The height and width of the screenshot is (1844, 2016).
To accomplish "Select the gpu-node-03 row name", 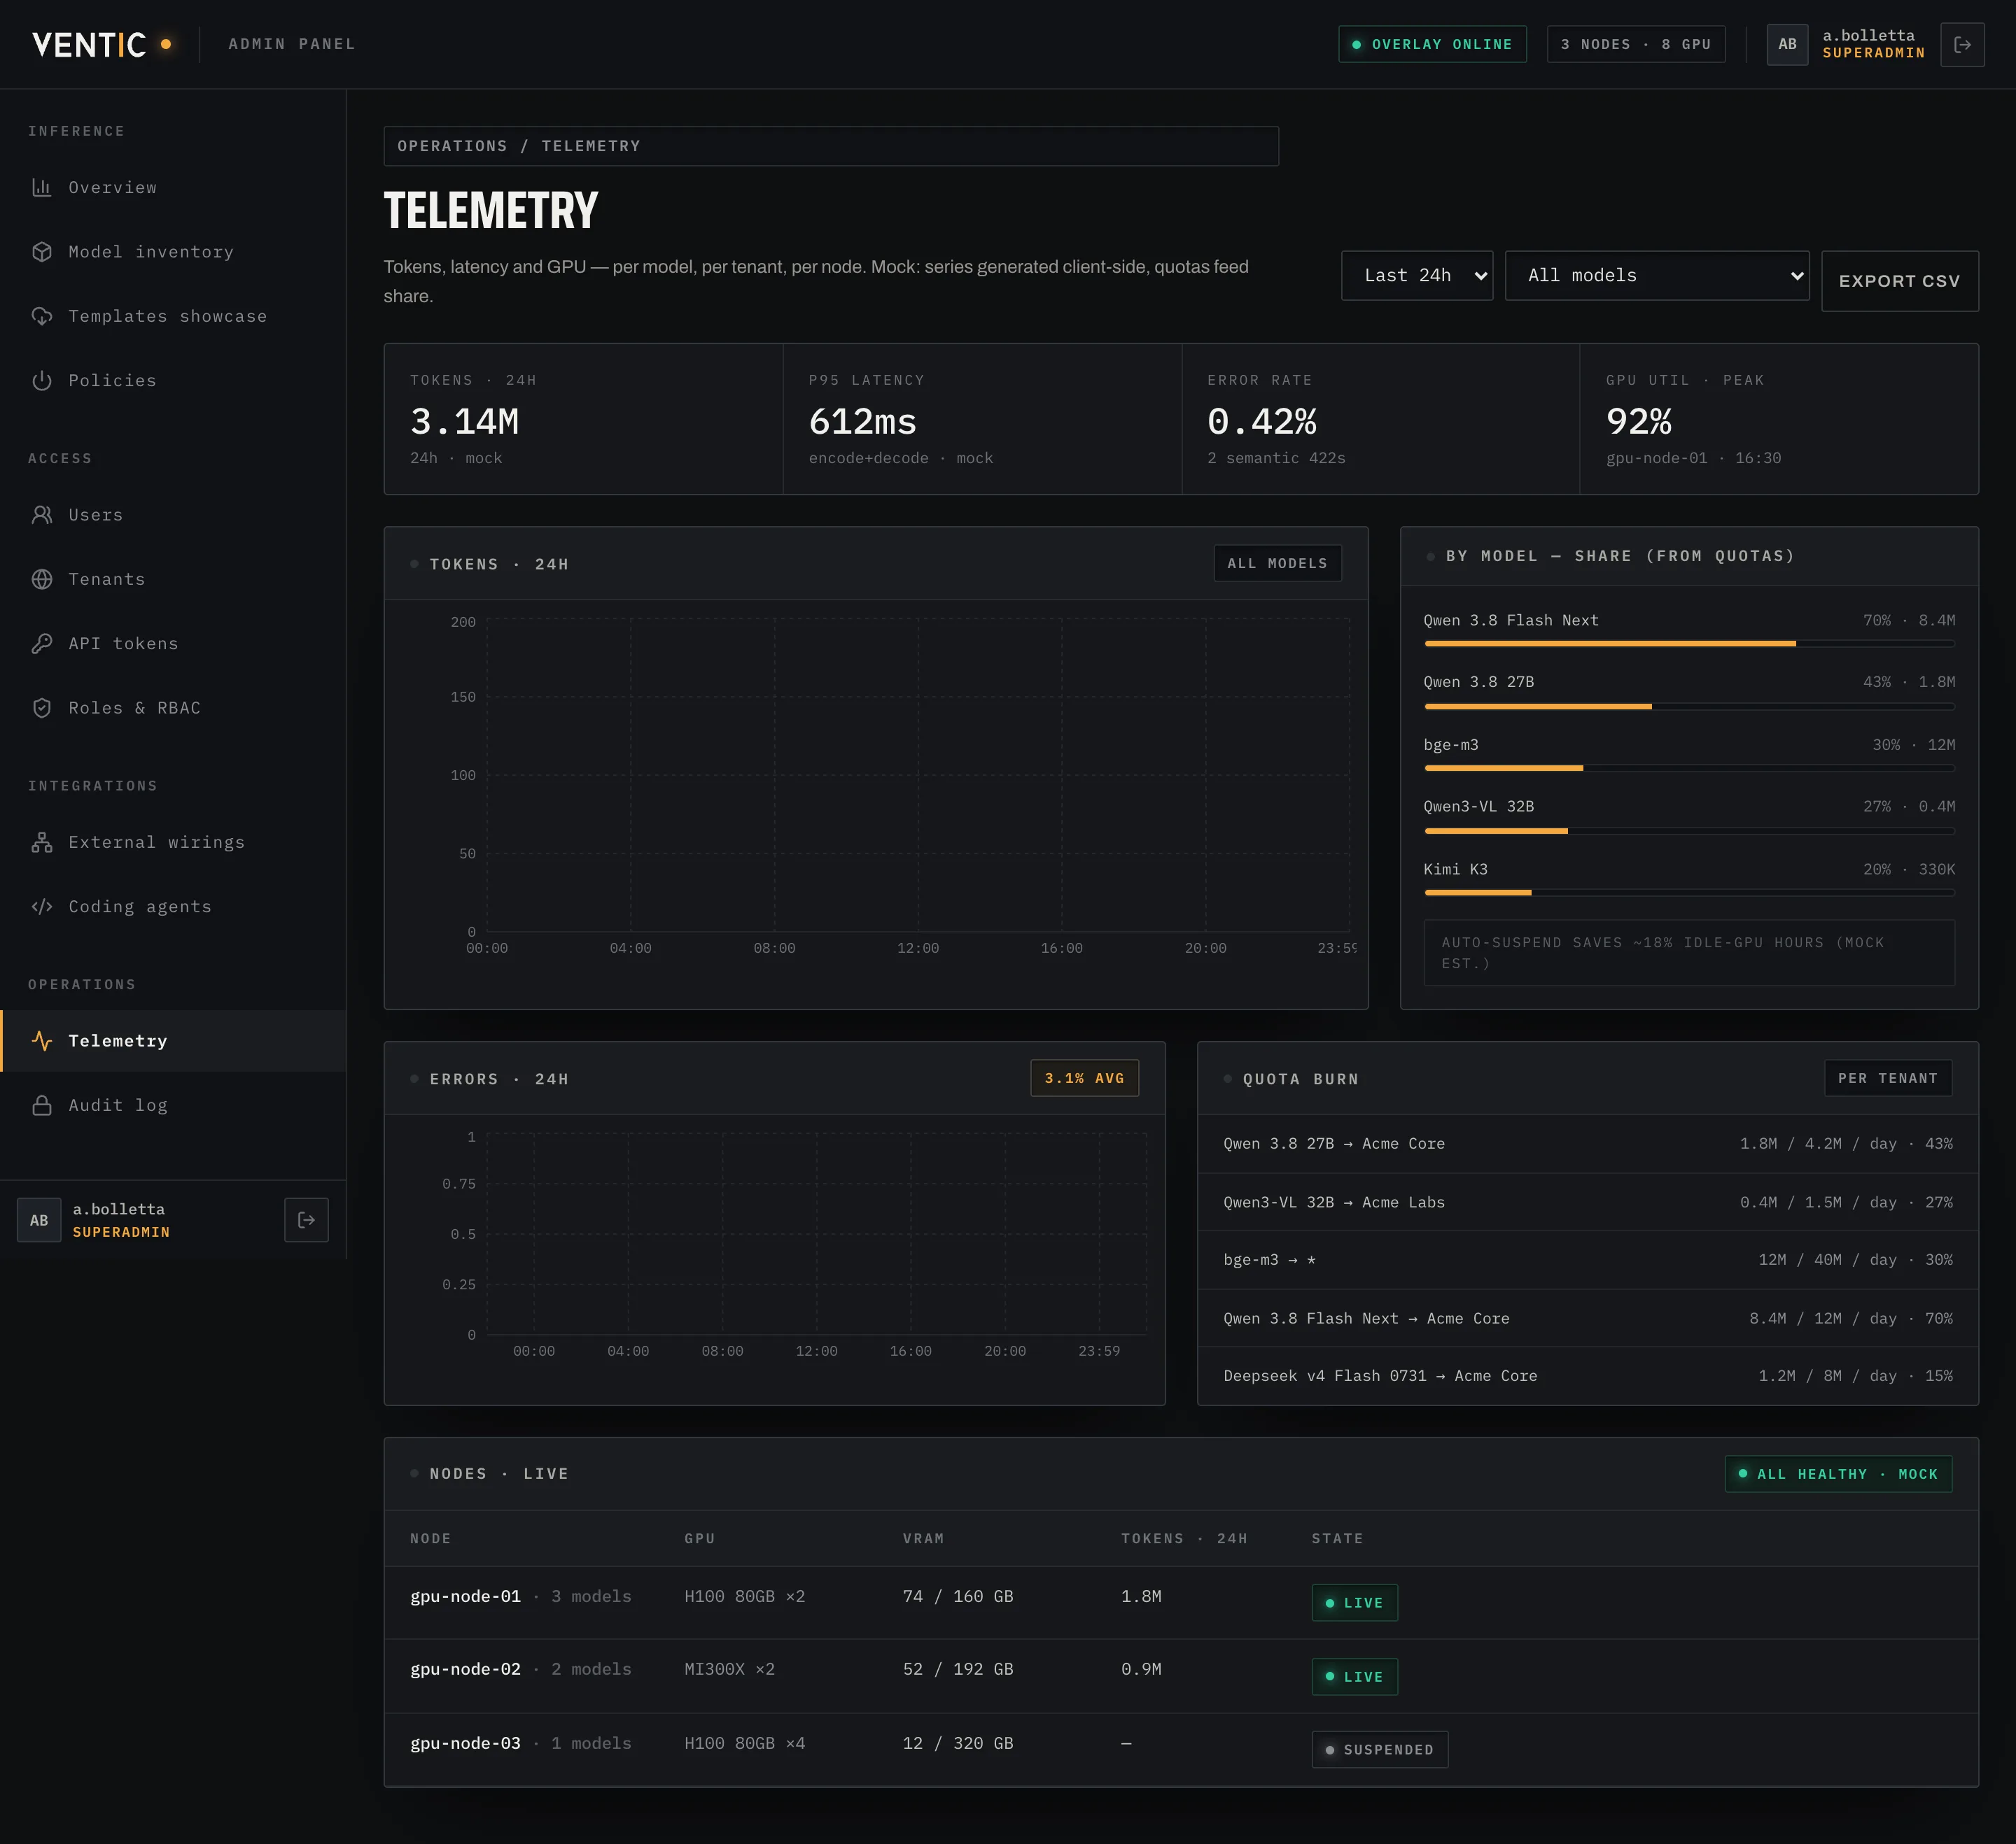I will [465, 1744].
